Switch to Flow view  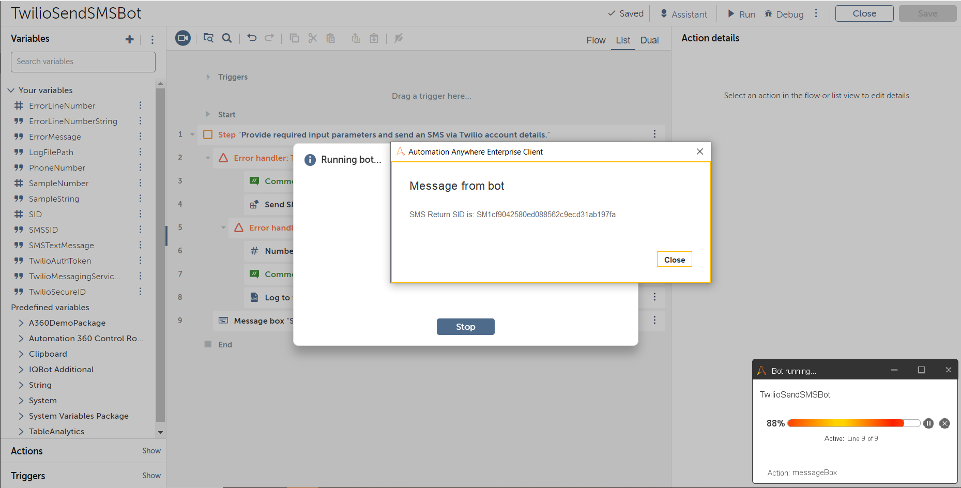596,40
